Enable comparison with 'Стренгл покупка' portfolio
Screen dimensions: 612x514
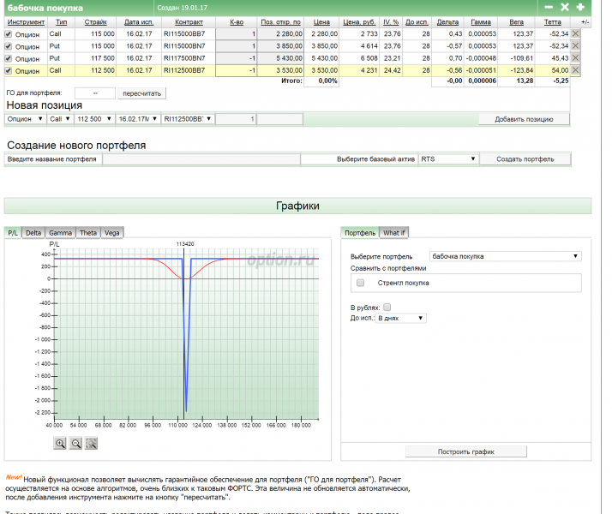pos(361,283)
